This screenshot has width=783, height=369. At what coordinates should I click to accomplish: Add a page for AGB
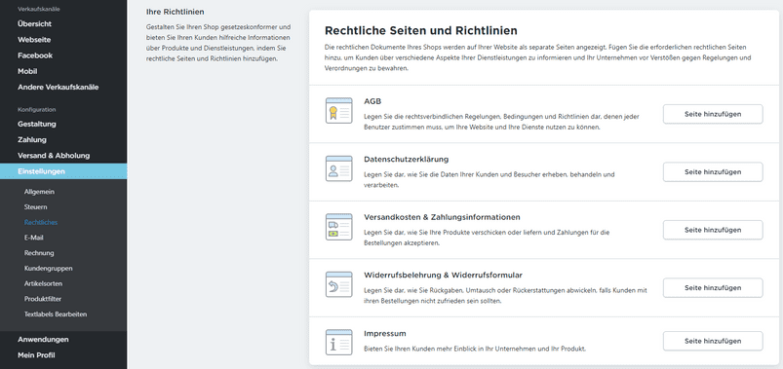[x=713, y=114]
